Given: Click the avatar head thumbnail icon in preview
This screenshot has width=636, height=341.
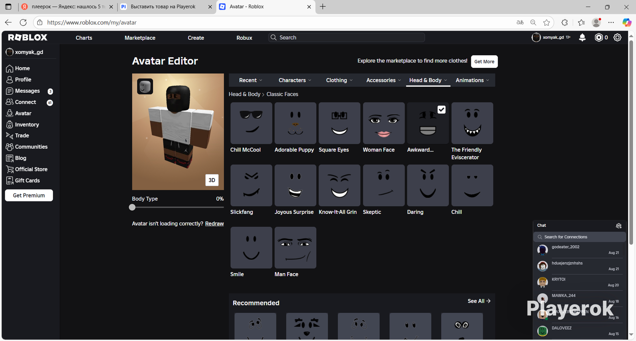Looking at the screenshot, I should [145, 86].
